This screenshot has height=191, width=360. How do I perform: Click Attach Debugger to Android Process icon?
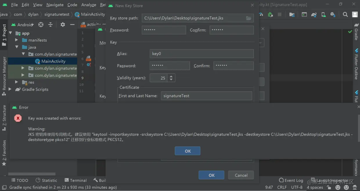[x=270, y=14]
